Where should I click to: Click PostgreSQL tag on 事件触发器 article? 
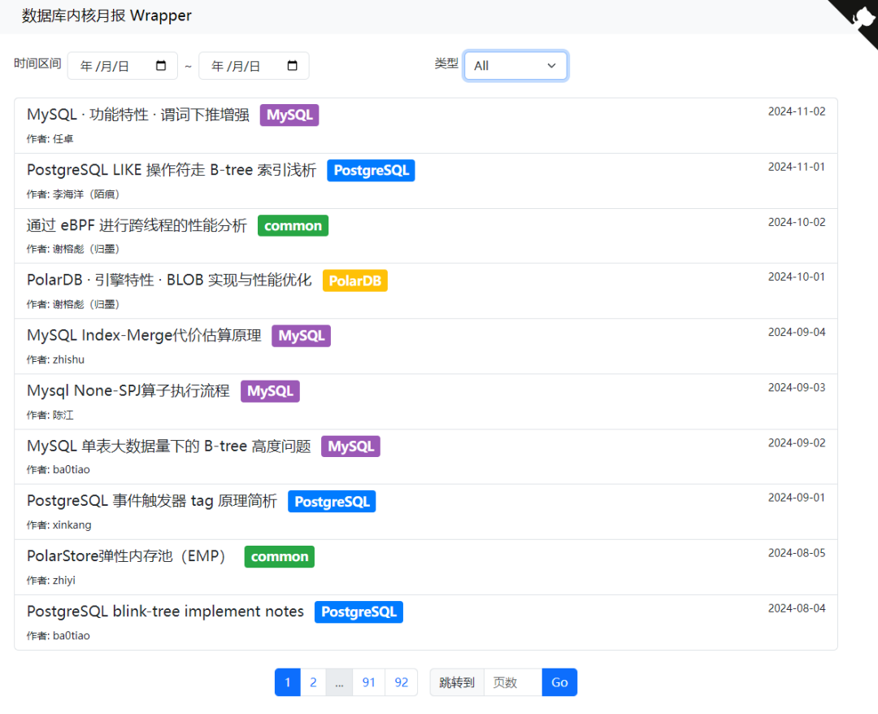coord(332,501)
